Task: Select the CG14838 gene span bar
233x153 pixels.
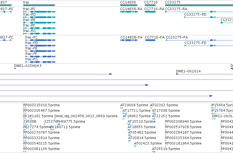Action: 129,5
